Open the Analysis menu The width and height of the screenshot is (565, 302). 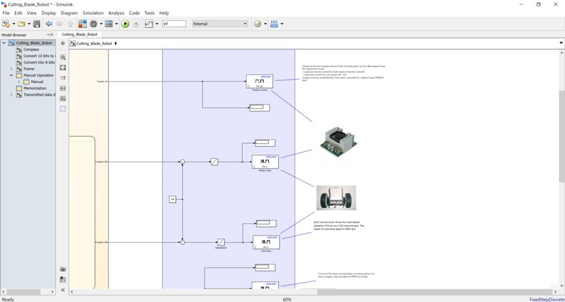116,13
